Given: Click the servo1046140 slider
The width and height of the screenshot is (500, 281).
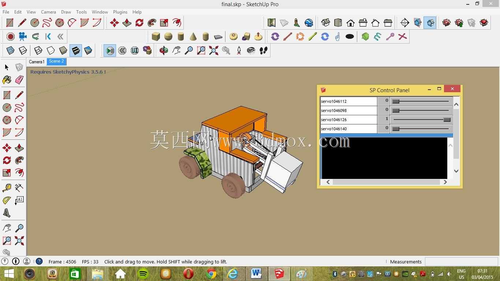Looking at the screenshot, I should pos(421,129).
